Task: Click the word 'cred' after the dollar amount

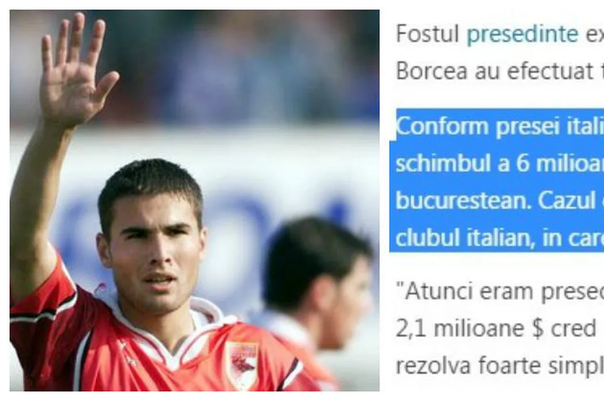Action: click(x=574, y=329)
